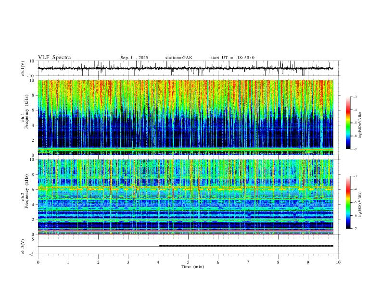Image resolution: width=381 pixels, height=294 pixels.
Task: Click the "2" tick on the Time axis
Action: pos(98,262)
